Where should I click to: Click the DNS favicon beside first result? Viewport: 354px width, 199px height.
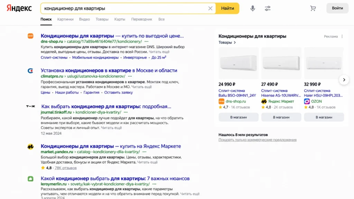point(30,36)
